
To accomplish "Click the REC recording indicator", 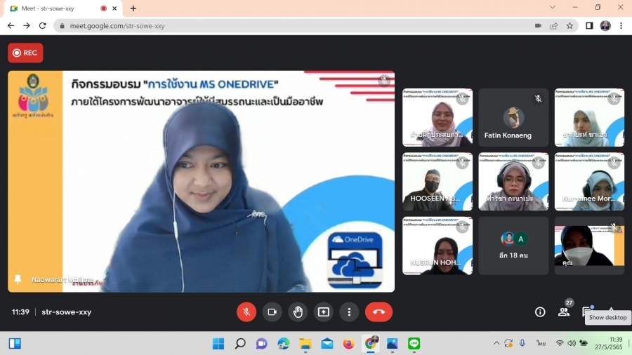I will [25, 53].
